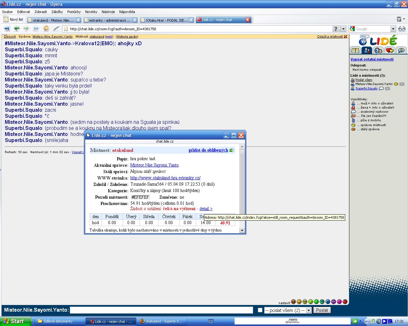Open the closed tabs trash can icon
Screen dimensions: 408x326
pyautogui.click(x=399, y=19)
